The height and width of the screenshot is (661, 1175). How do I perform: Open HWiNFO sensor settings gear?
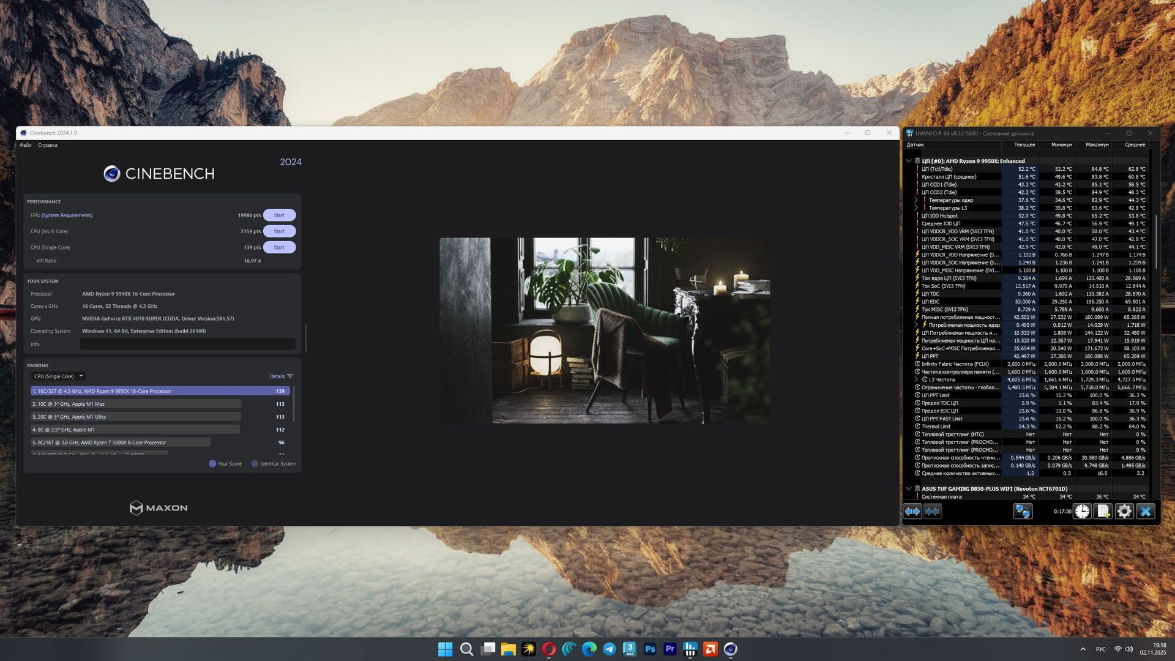[1124, 511]
